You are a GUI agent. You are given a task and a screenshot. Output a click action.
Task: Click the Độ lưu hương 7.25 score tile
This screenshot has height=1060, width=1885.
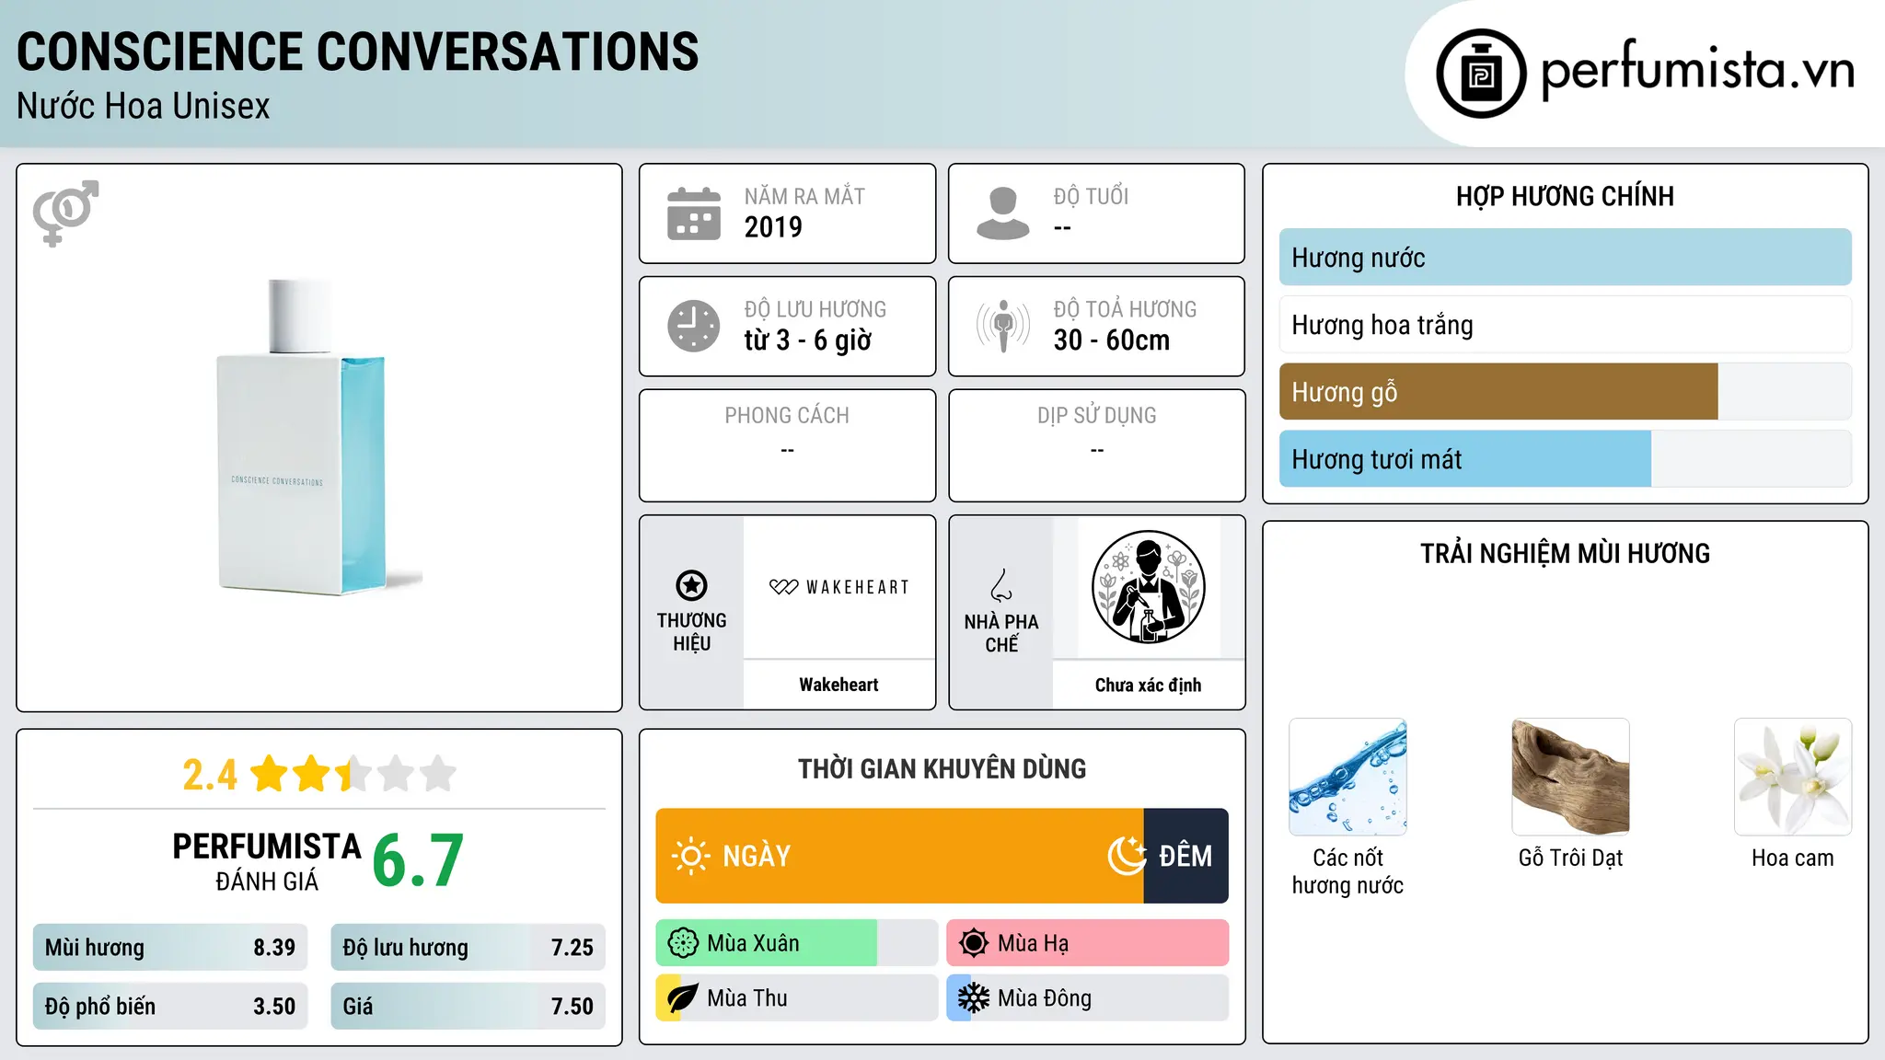click(468, 948)
